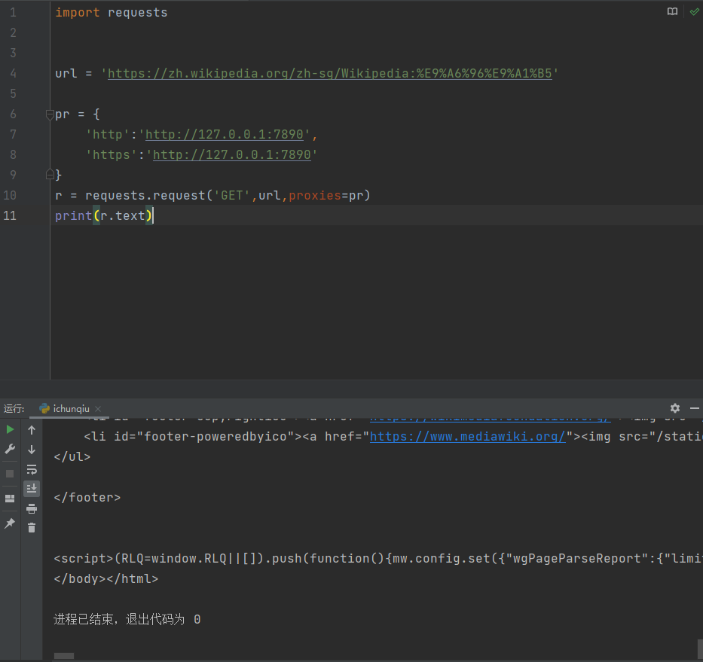Screen dimensions: 703x662
Task: Place cursor on 'import requests' text
Action: tap(112, 13)
